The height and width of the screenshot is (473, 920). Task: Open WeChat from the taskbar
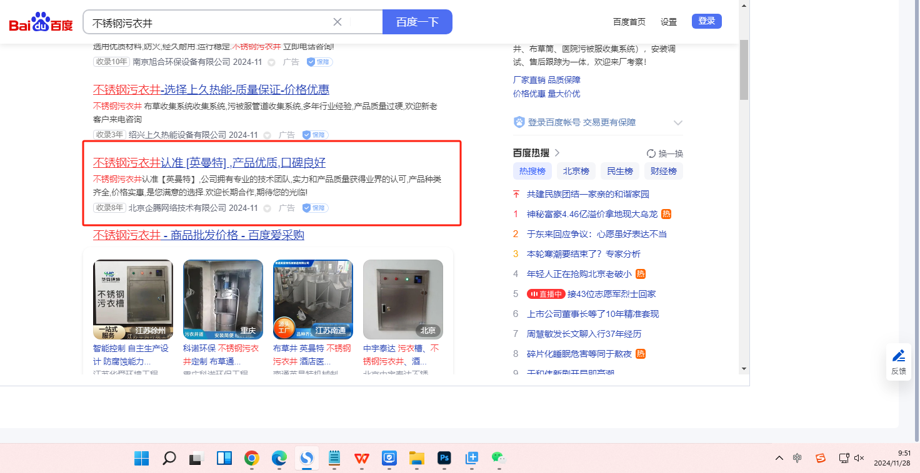pos(498,459)
